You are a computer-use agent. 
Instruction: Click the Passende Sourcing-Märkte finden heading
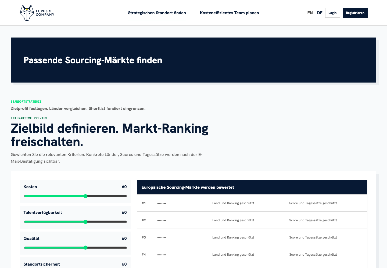(x=93, y=60)
